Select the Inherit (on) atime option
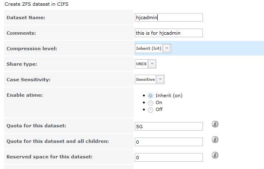Image resolution: width=264 pixels, height=169 pixels. point(150,96)
